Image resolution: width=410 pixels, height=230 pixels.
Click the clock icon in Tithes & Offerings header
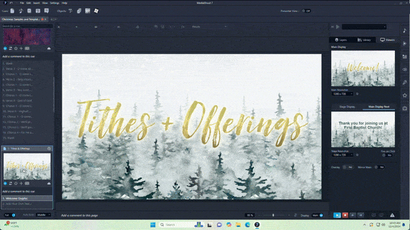pos(49,149)
